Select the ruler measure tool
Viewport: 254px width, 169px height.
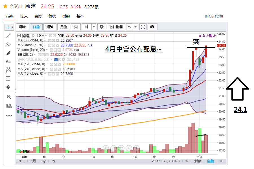[9, 106]
